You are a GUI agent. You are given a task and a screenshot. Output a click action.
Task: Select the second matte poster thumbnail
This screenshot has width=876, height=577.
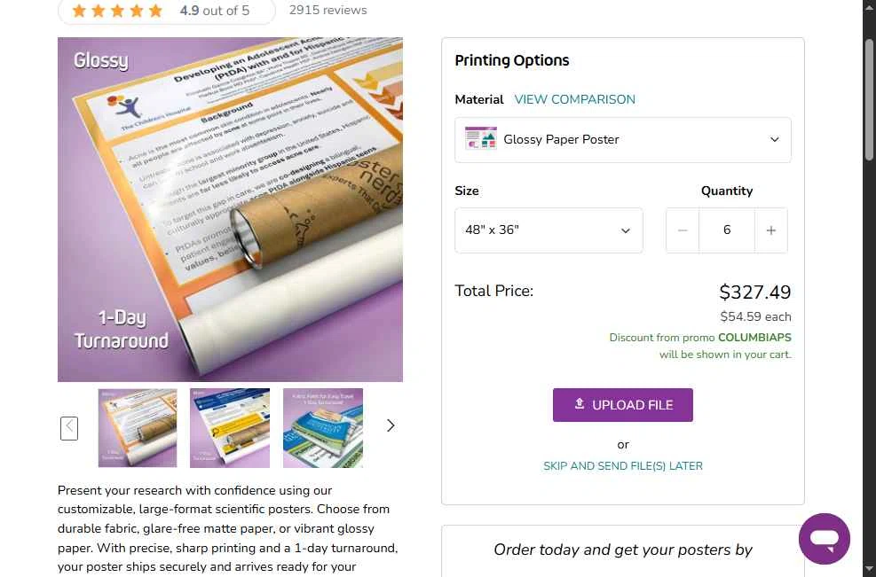click(x=230, y=428)
